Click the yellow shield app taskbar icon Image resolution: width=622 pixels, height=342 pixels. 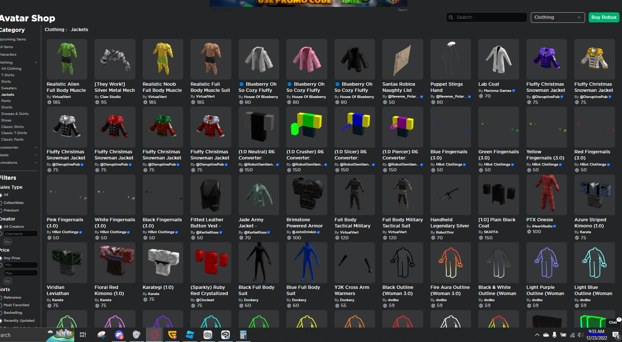(172, 335)
